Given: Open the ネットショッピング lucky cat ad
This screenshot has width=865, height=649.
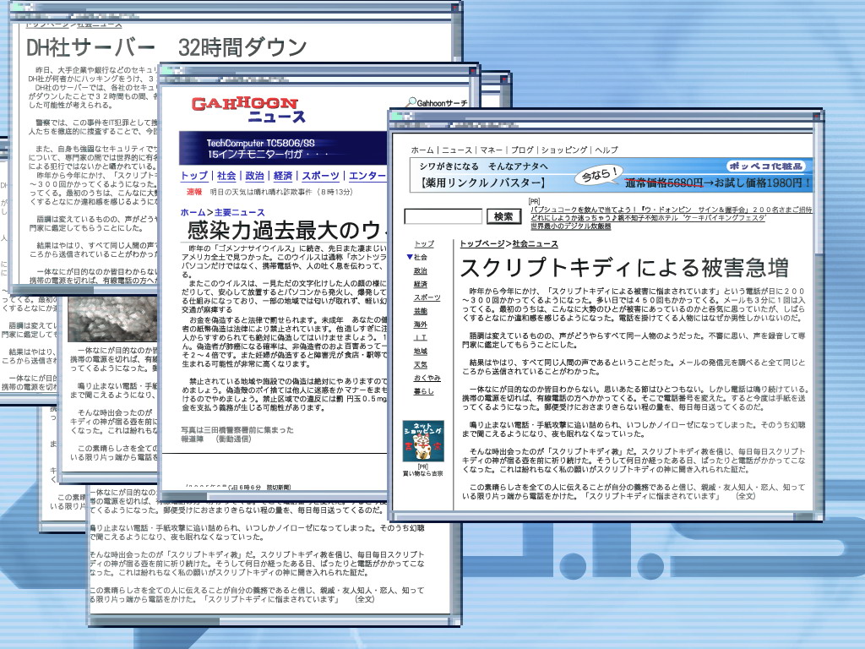Looking at the screenshot, I should click(x=423, y=441).
